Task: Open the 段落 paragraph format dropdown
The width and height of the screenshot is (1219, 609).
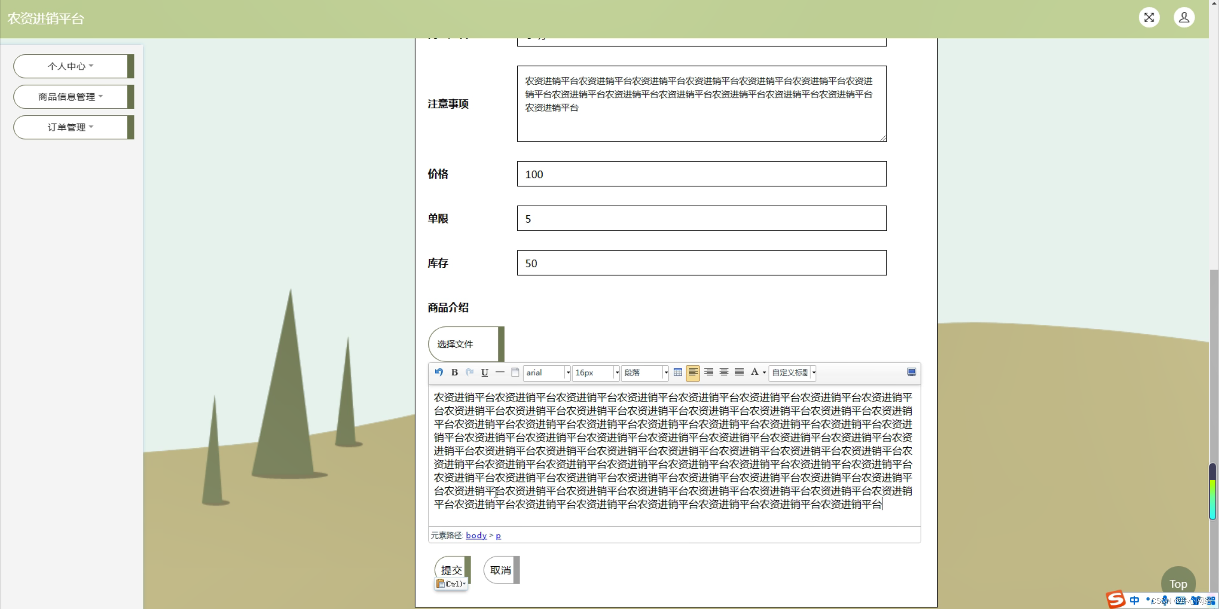Action: pos(666,373)
